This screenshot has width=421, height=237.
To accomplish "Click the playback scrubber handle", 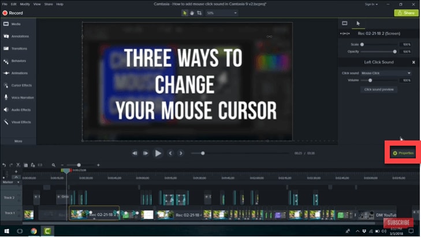I will coord(203,153).
